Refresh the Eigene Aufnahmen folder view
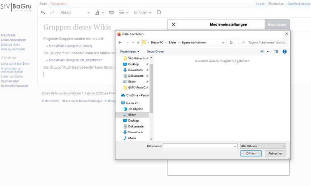311x186 pixels. pyautogui.click(x=231, y=43)
